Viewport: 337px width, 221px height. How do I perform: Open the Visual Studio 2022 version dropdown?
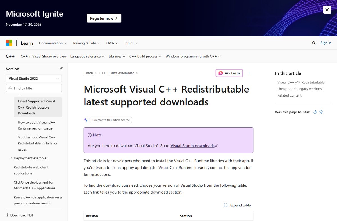pyautogui.click(x=34, y=79)
